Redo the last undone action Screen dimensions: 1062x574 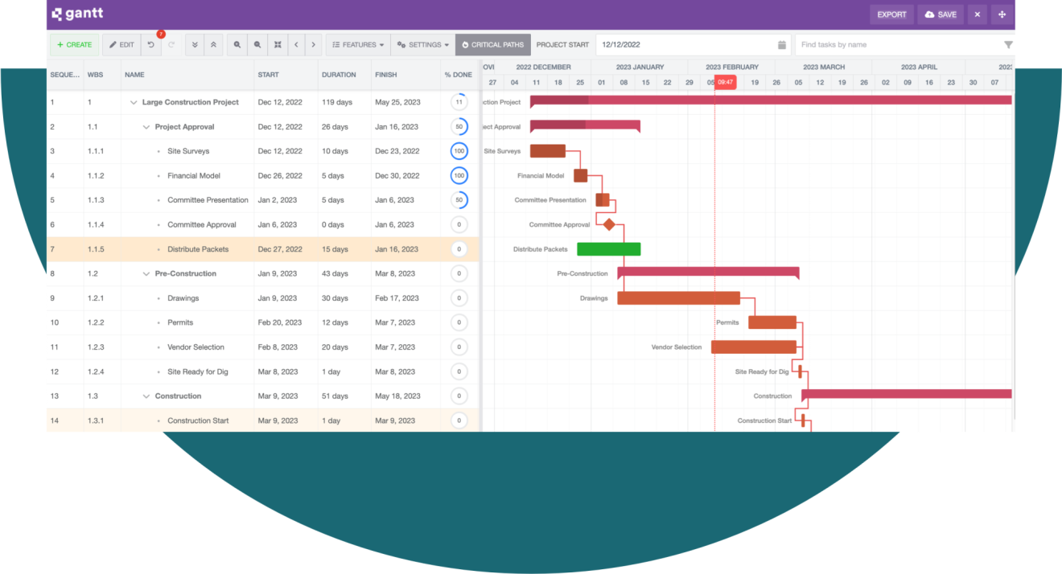171,44
